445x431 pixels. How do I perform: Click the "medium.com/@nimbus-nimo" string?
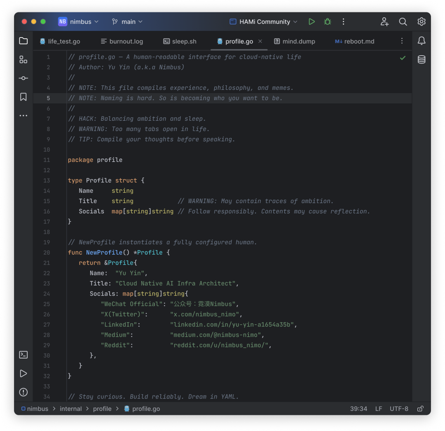point(215,335)
